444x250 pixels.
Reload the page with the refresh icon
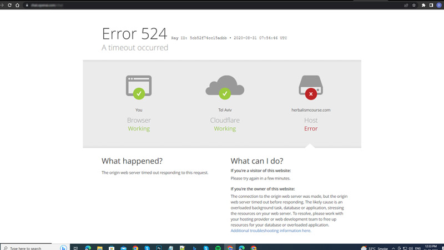pyautogui.click(x=9, y=5)
